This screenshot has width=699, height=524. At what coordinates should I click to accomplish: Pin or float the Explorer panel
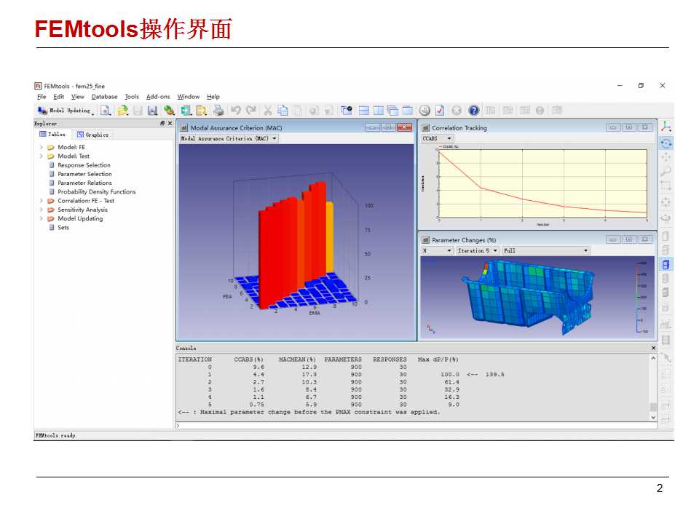coord(162,124)
